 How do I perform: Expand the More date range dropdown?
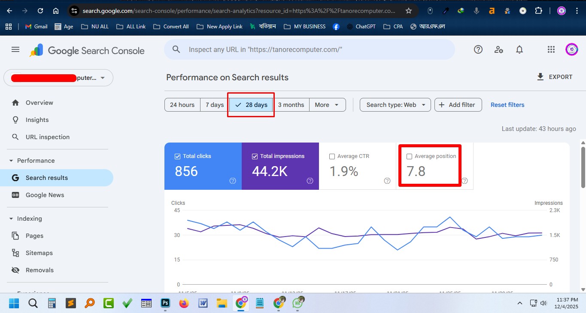(x=327, y=104)
